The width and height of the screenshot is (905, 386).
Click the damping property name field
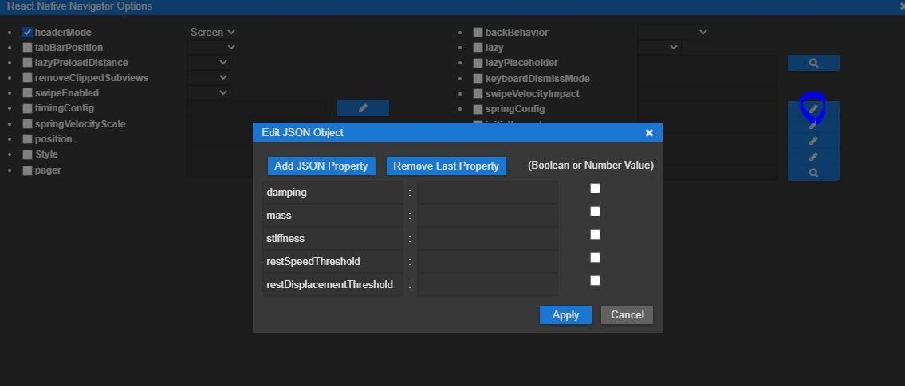click(332, 193)
